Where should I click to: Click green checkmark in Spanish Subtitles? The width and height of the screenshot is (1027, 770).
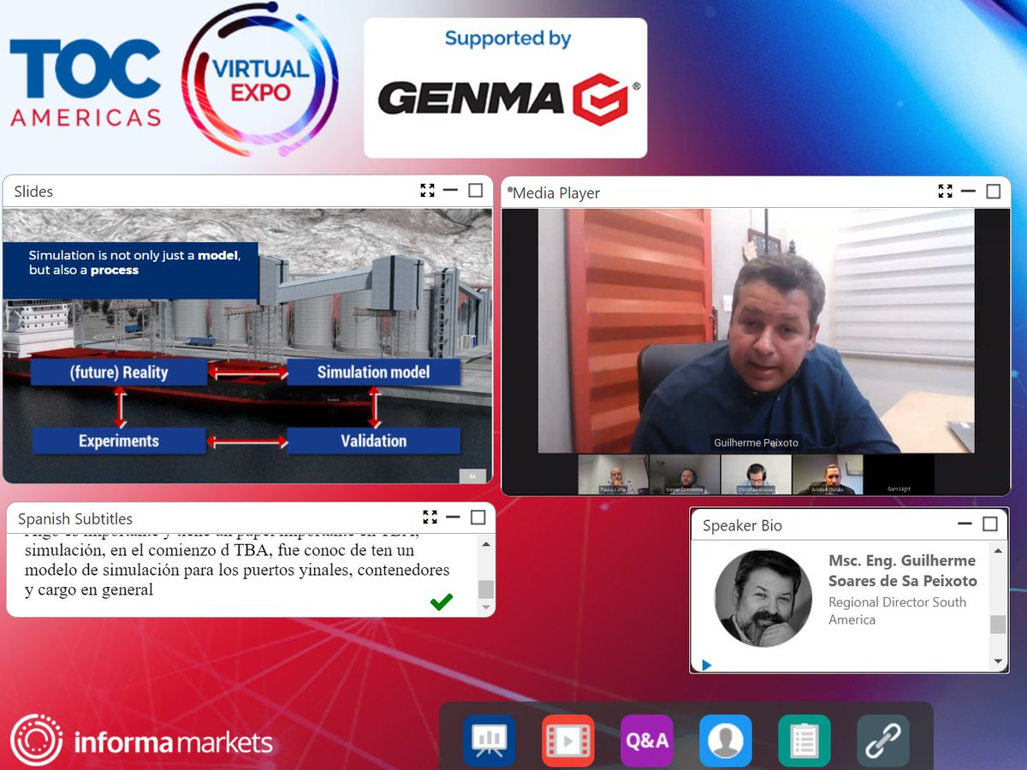(442, 602)
